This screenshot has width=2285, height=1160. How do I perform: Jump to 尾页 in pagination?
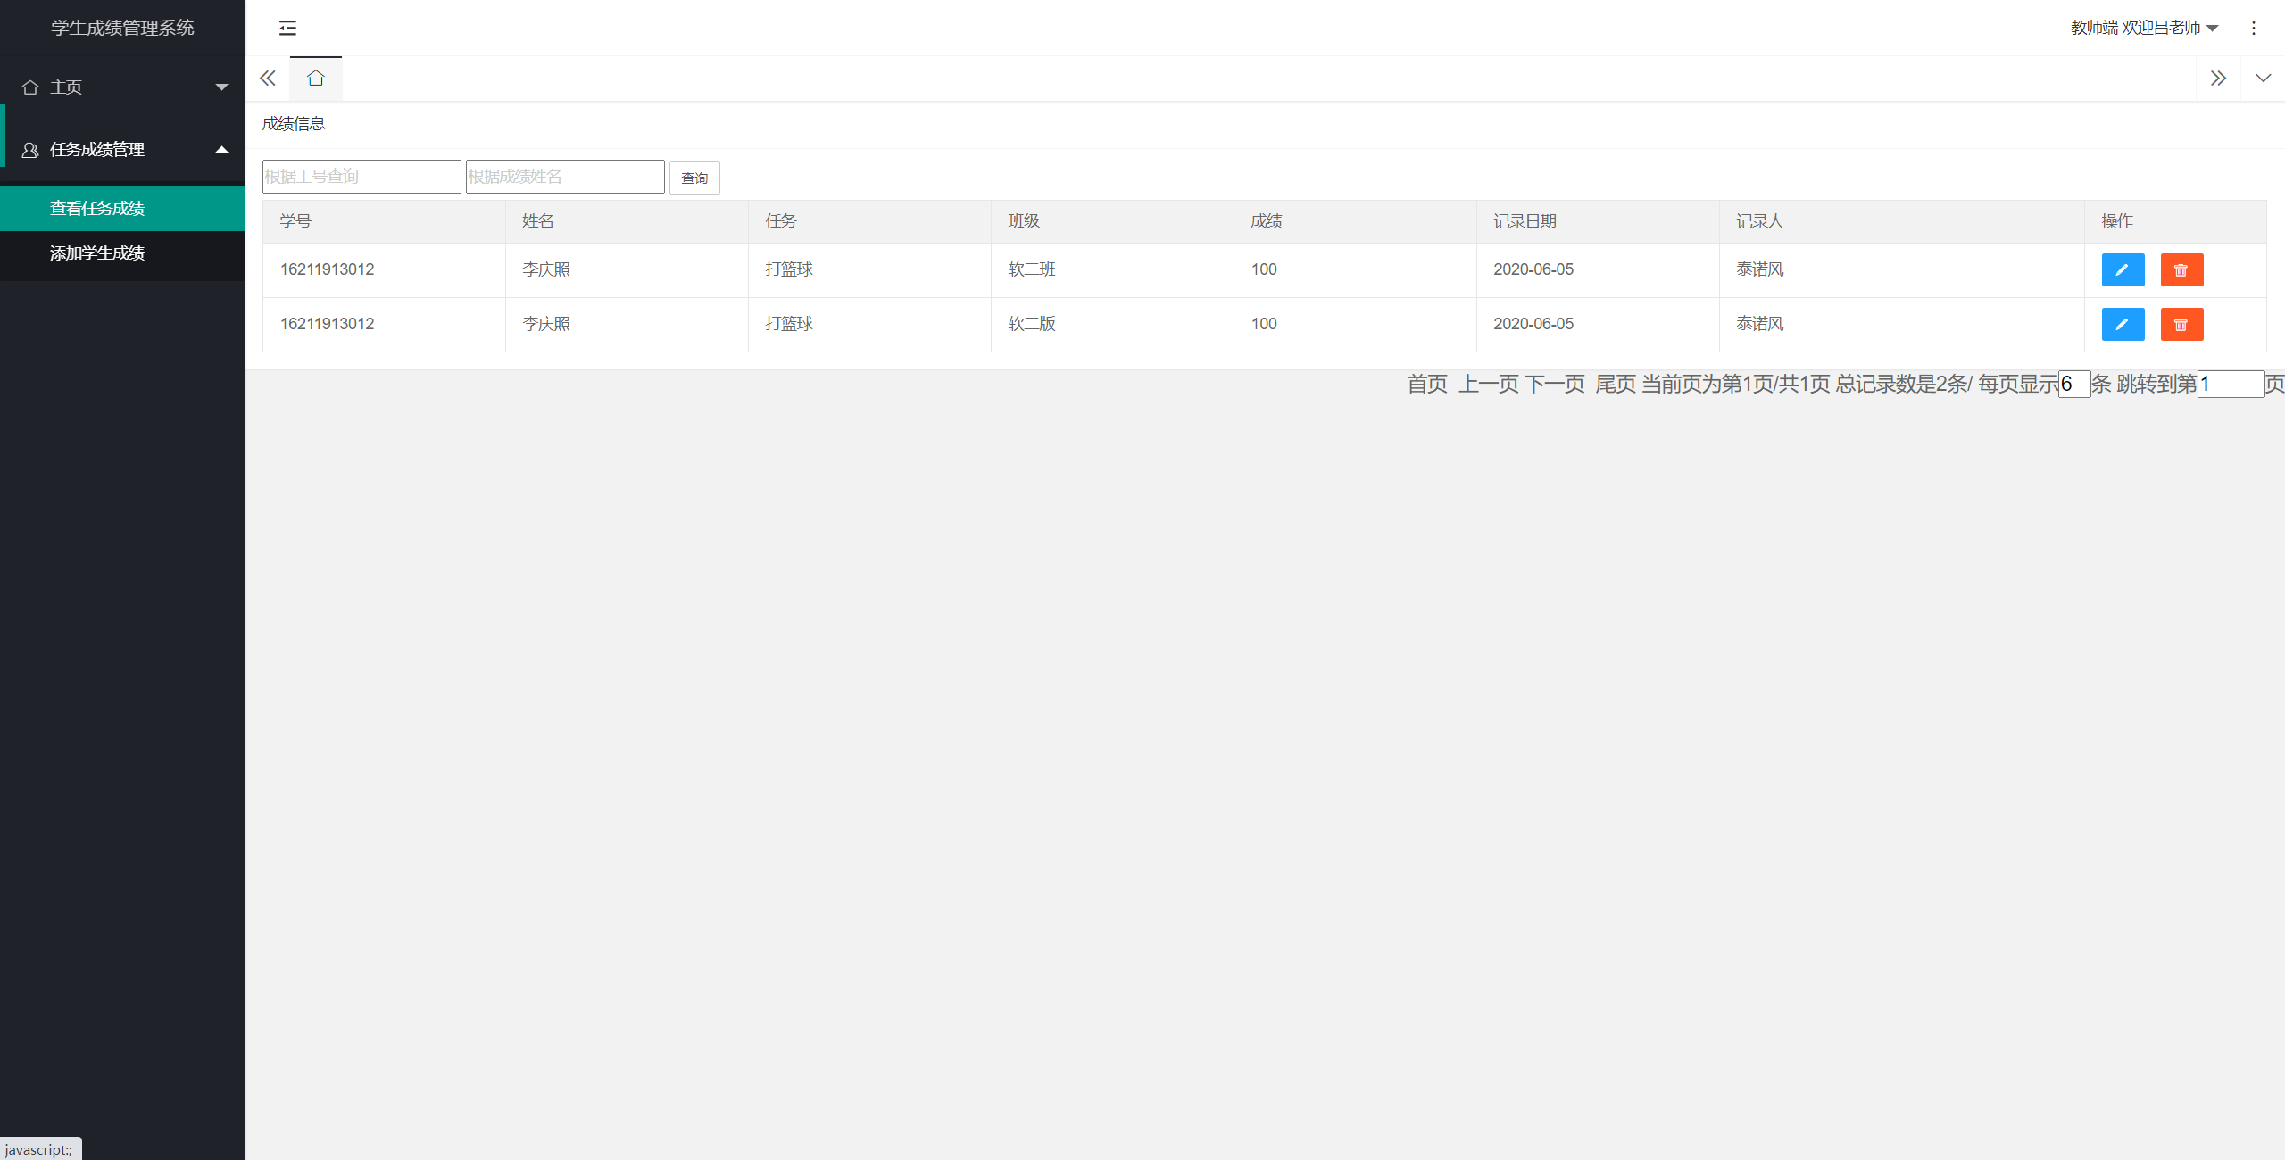[1615, 384]
